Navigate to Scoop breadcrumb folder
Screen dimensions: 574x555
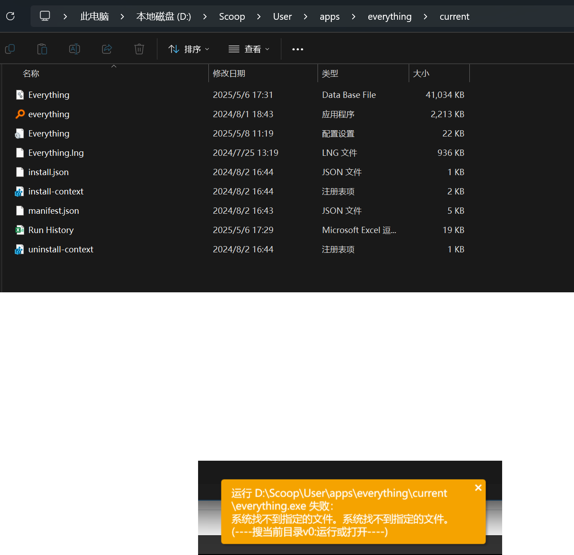pos(232,17)
